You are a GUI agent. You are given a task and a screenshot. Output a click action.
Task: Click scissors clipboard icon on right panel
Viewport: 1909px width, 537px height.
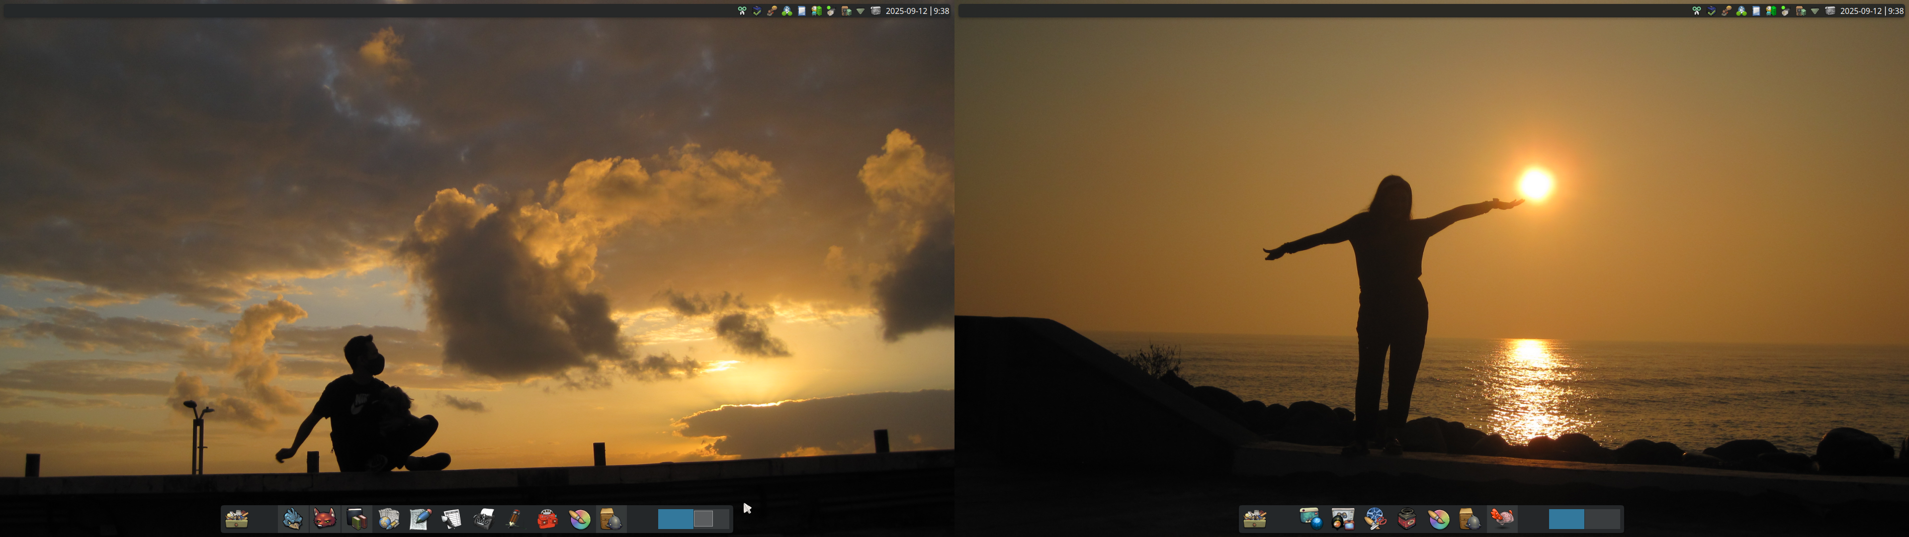tap(1696, 11)
